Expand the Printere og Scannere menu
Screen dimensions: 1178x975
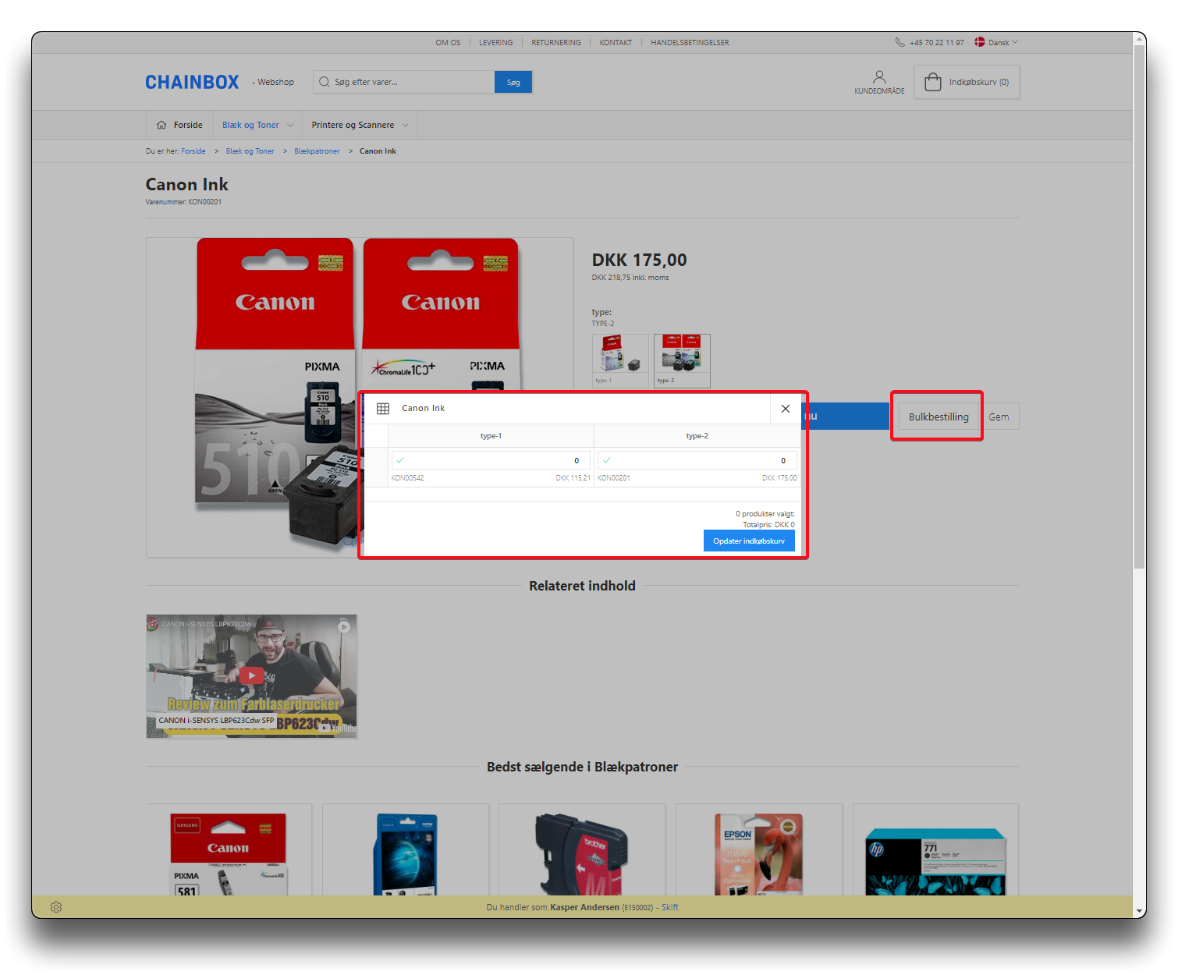click(359, 125)
